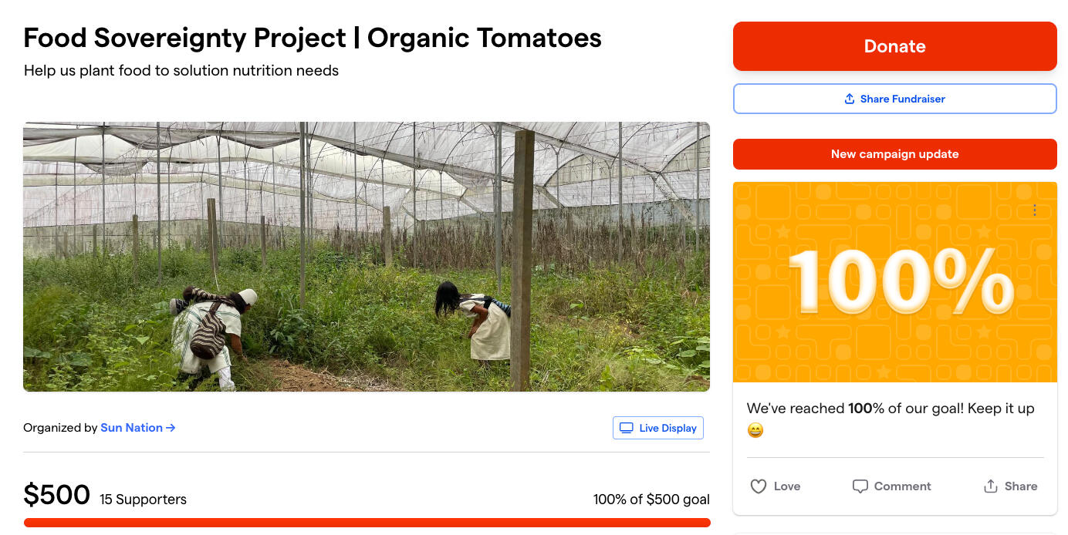
Task: Open the three-dot menu on update card
Action: 1035,210
